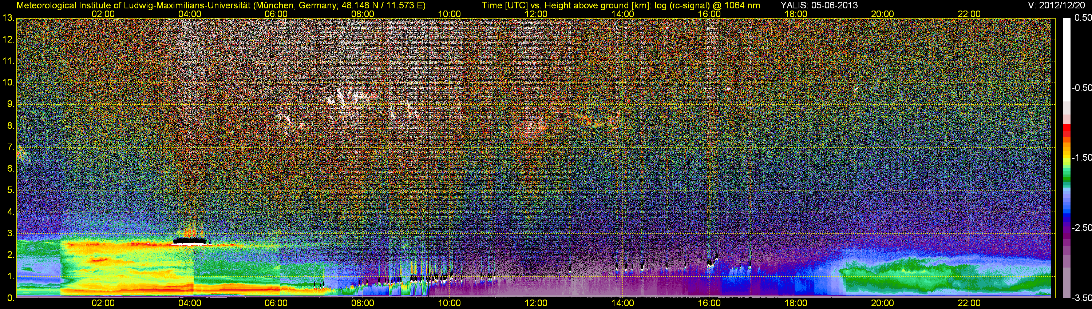The height and width of the screenshot is (309, 1092).
Task: Click the 02:00 label on bottom time axis
Action: 103,303
